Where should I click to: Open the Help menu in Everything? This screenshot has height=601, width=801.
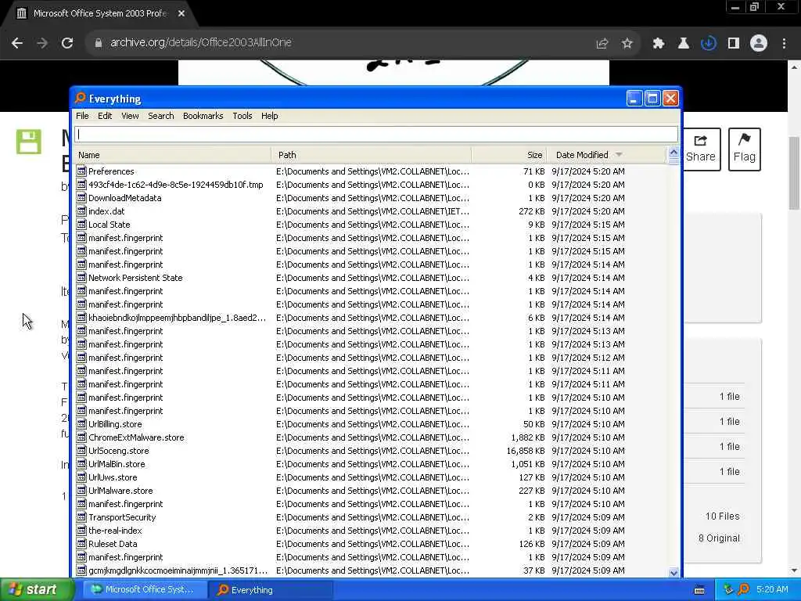270,116
